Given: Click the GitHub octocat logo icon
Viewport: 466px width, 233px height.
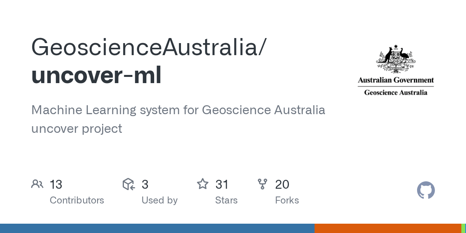Looking at the screenshot, I should [426, 191].
